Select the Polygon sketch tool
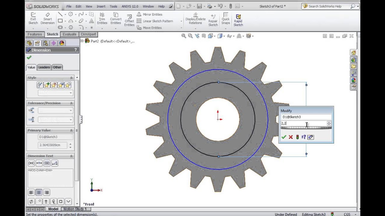Viewport: 385px width, 216px height. pyautogui.click(x=71, y=27)
